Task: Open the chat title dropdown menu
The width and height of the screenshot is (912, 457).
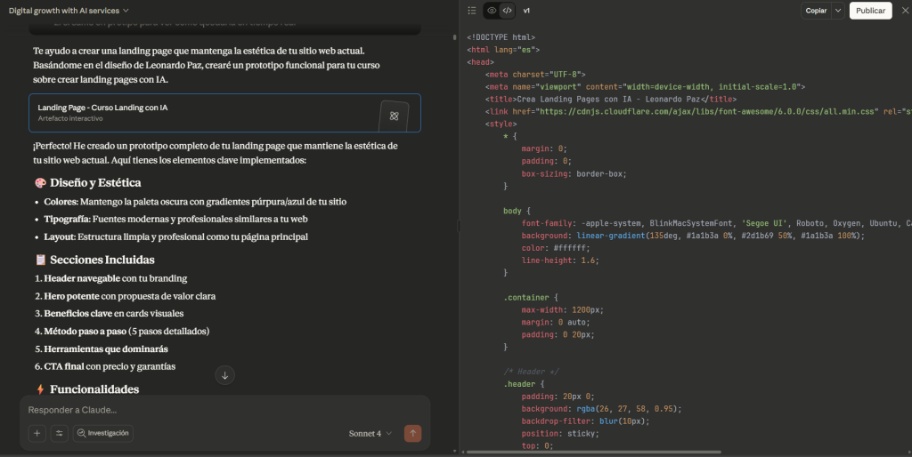Action: [x=69, y=11]
